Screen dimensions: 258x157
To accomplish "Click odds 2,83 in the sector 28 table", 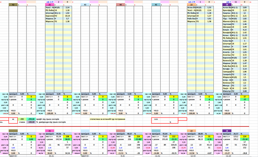I will 245,8.
